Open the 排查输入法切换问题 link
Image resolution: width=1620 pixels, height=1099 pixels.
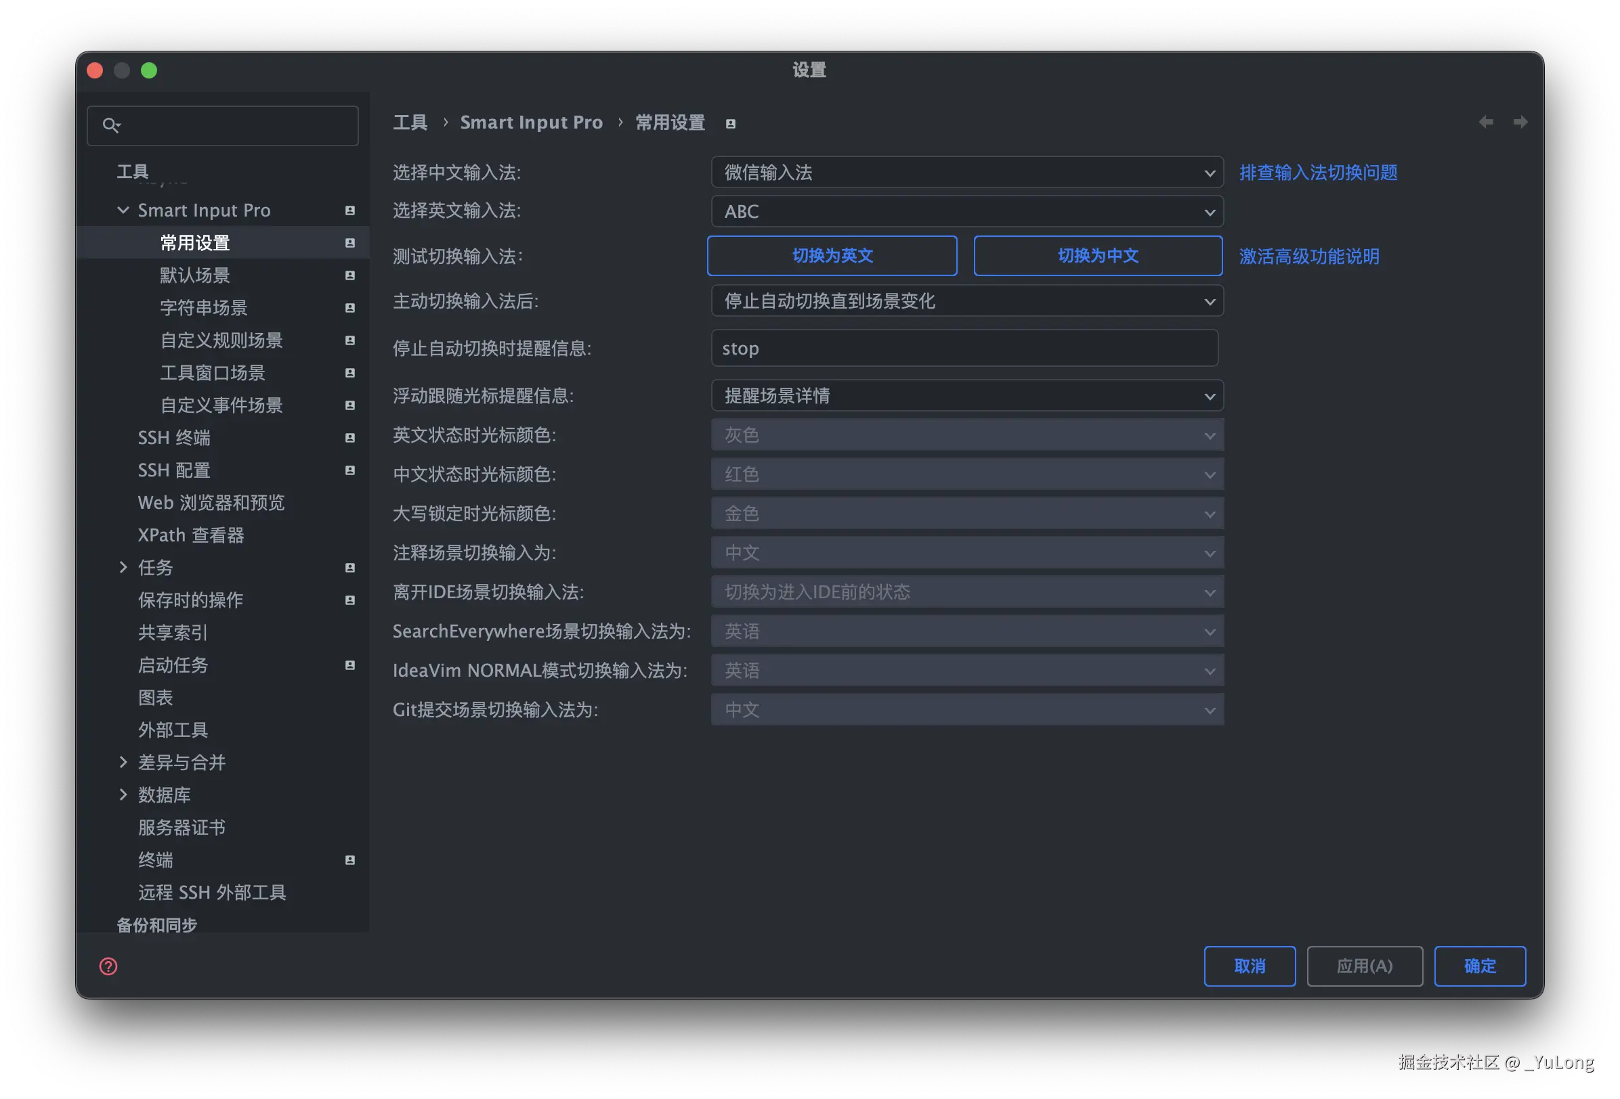pyautogui.click(x=1317, y=172)
